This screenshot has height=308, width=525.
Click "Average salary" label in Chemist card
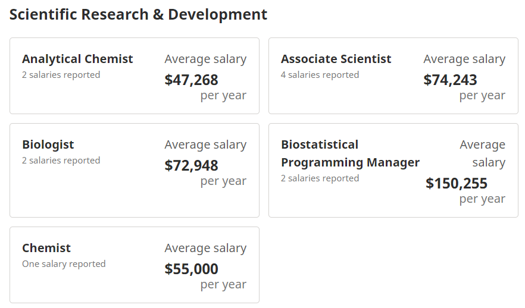[205, 248]
